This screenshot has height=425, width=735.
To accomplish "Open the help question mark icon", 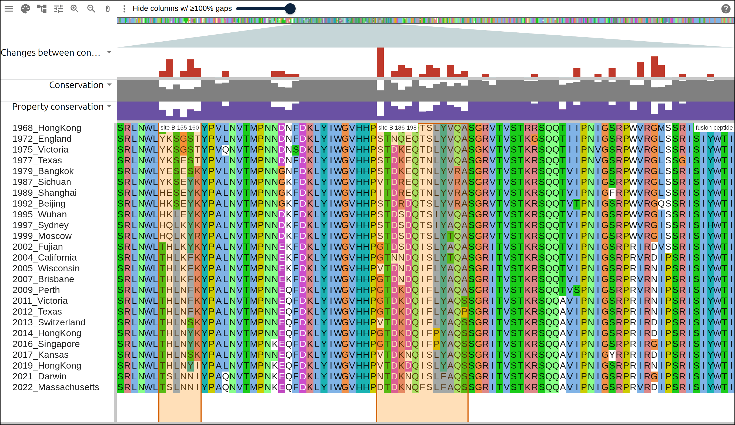I will [726, 9].
